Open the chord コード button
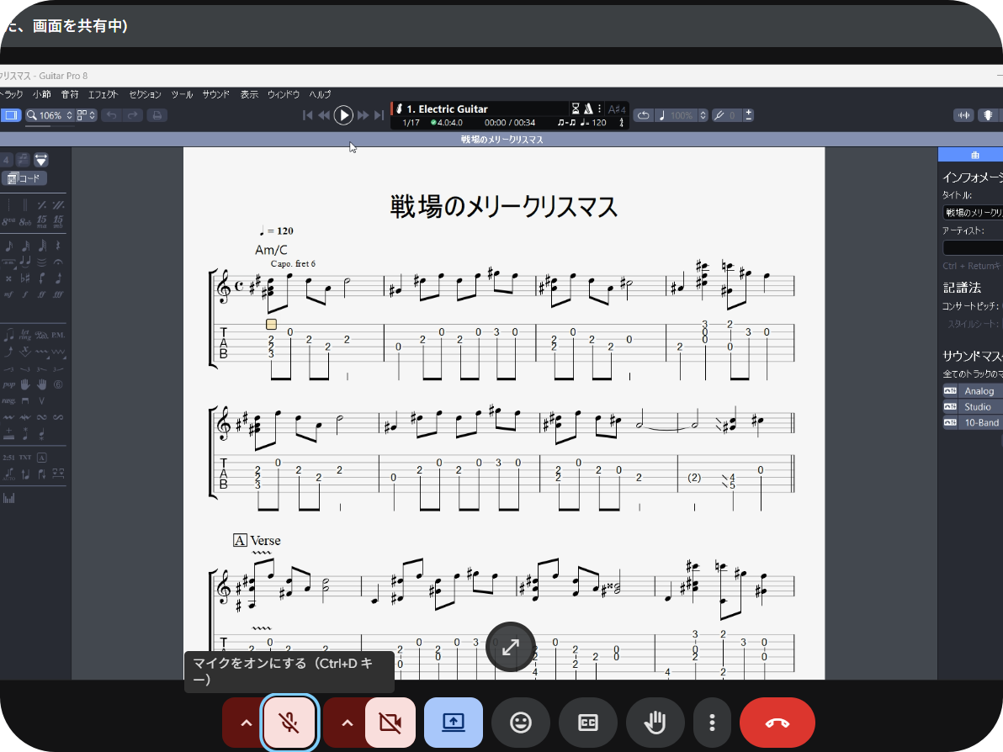The width and height of the screenshot is (1003, 752). click(x=24, y=178)
